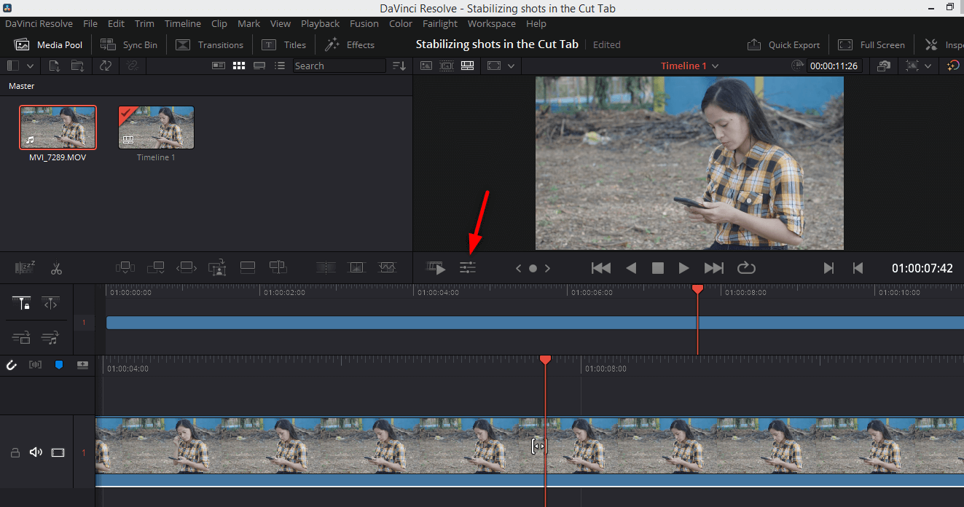Click the Timeline Resolution camera icon
Viewport: 964px width, 507px height.
point(883,66)
